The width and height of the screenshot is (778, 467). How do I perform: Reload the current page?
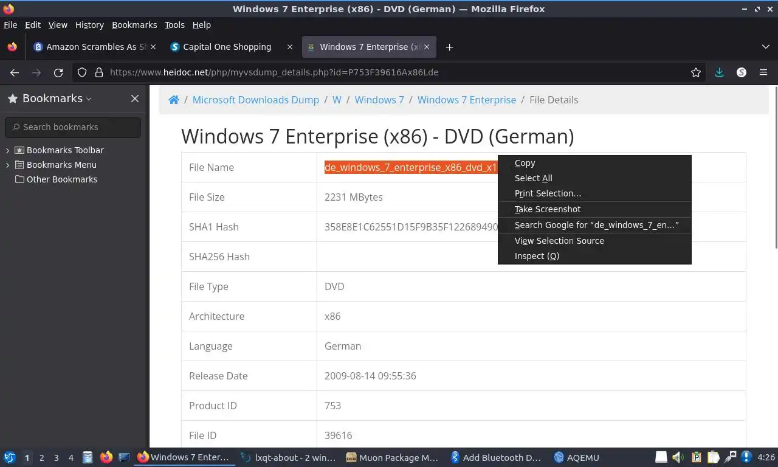[x=58, y=72]
